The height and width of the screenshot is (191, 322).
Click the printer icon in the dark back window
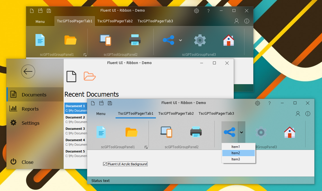coord(135,40)
